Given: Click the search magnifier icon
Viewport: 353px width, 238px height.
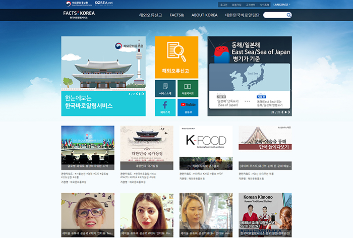Looking at the screenshot, I should (x=288, y=15).
